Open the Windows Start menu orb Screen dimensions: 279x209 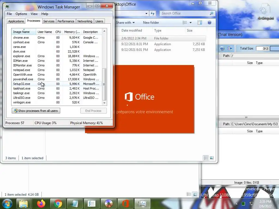click(7, 204)
